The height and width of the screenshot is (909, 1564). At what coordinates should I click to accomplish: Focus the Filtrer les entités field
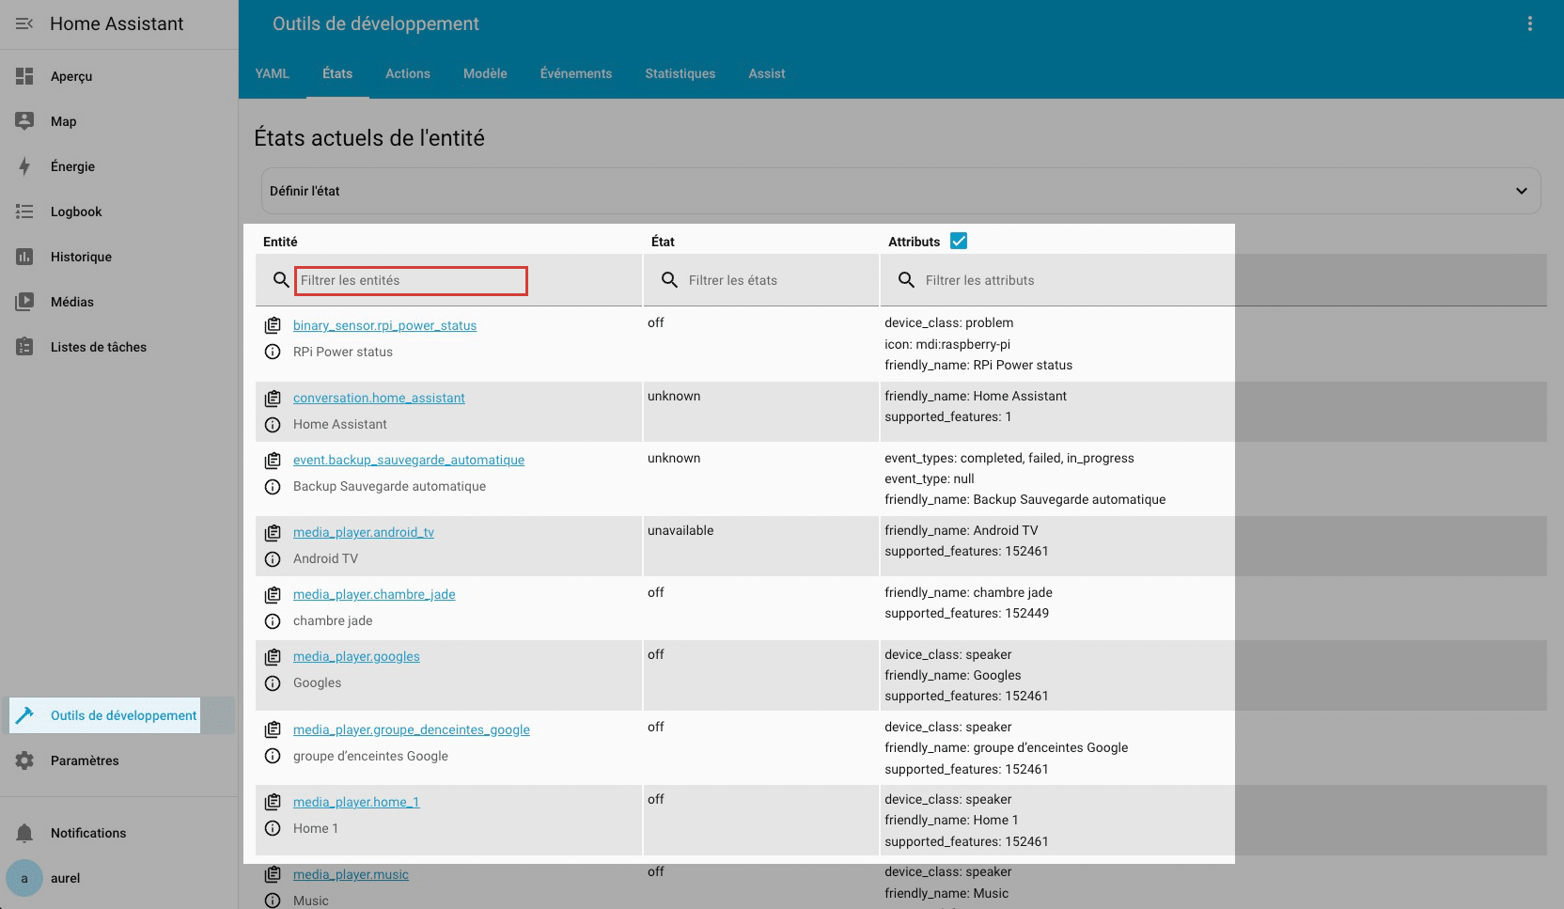411,280
